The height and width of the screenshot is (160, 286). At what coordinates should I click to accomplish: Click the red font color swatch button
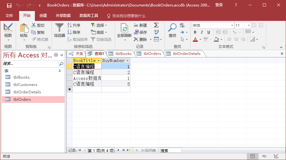coord(195,39)
